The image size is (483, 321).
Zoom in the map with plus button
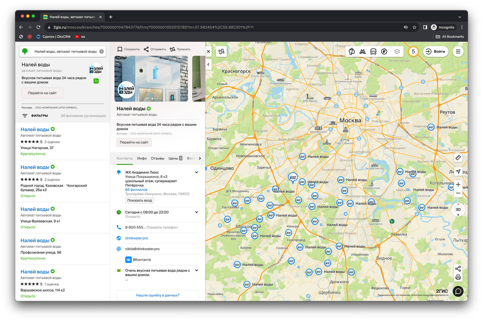[458, 184]
